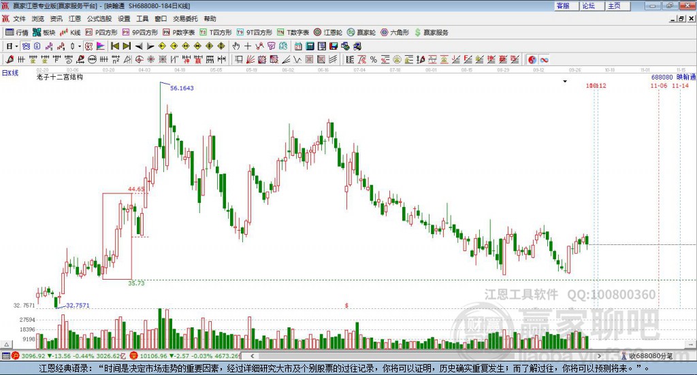This screenshot has width=697, height=375.
Task: Open the 行情 quotes view
Action: point(17,33)
